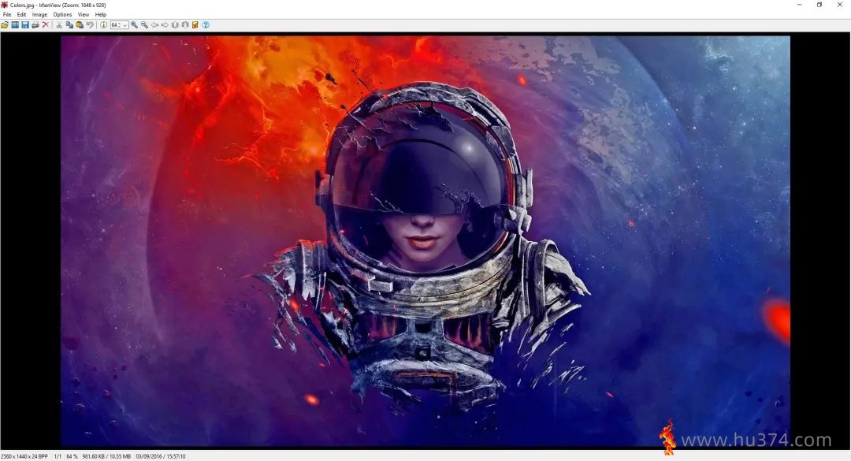Click the '1/1' image index in status bar
Screen dimensions: 851x461
point(58,456)
